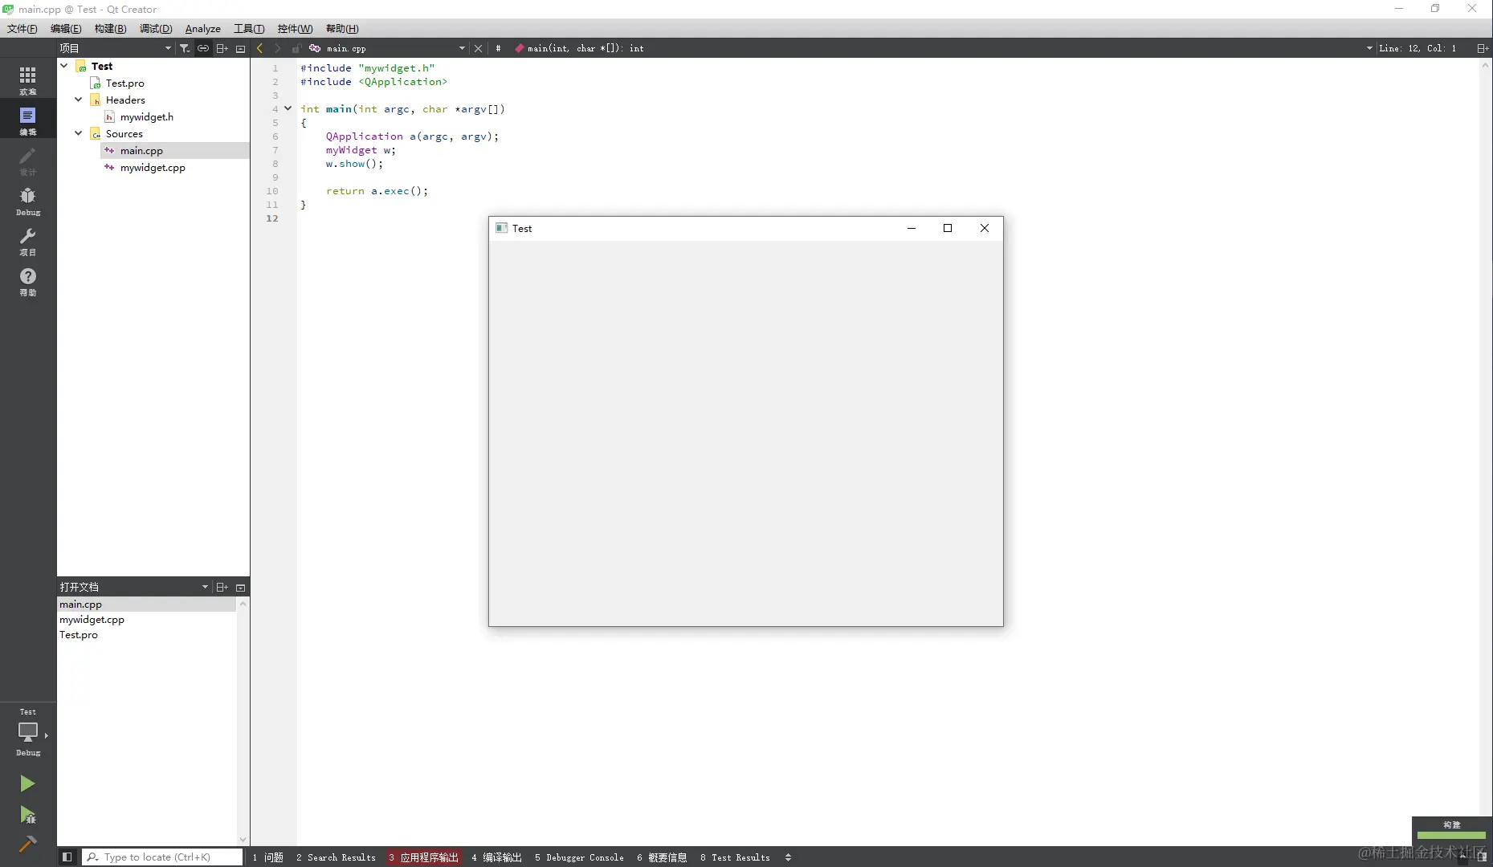Close the project panel
Viewport: 1493px width, 867px height.
[240, 48]
